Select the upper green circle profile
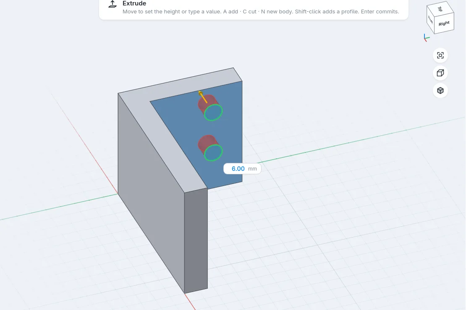 click(x=213, y=112)
